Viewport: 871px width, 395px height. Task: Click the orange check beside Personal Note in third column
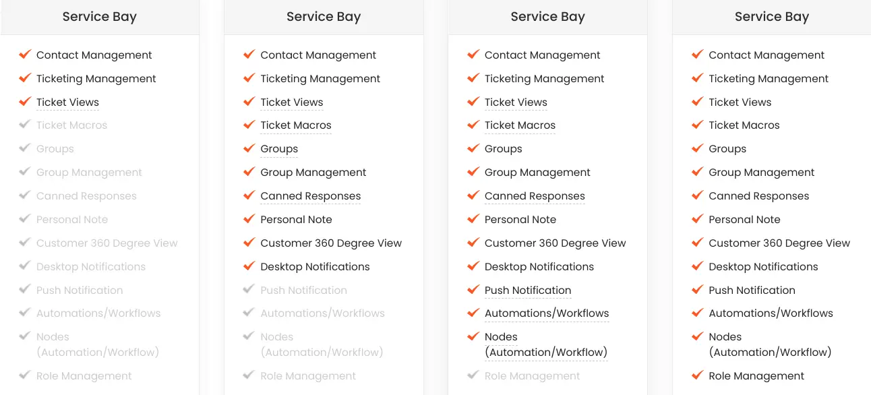473,219
